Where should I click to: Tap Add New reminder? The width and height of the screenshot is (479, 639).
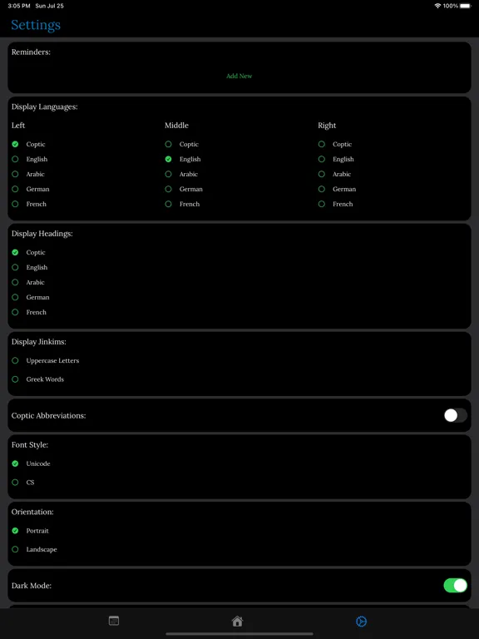[x=239, y=76]
